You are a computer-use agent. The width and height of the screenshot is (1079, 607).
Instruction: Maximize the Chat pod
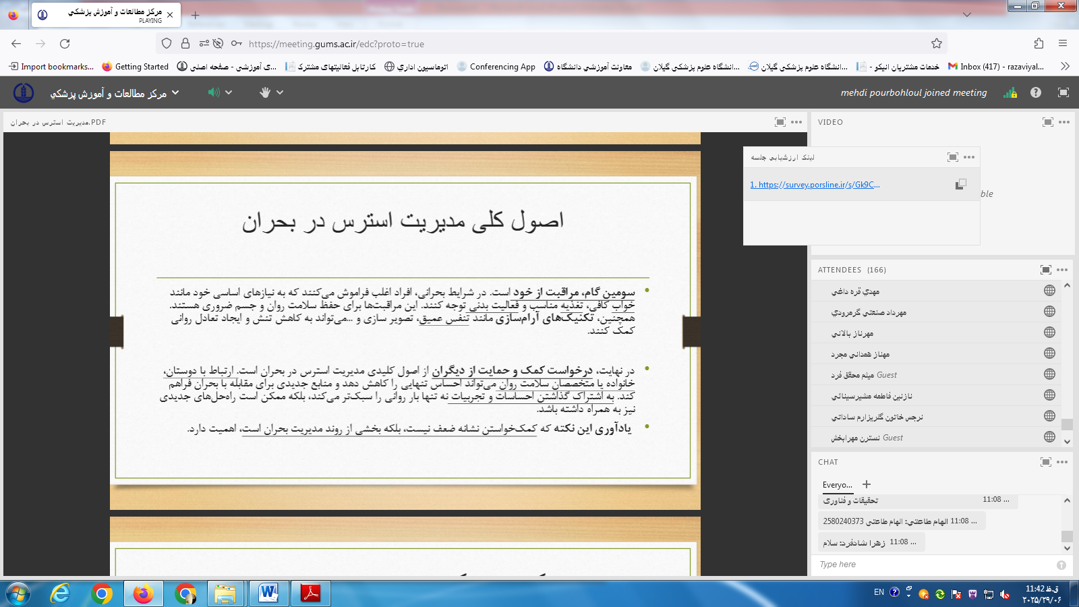tap(1046, 462)
